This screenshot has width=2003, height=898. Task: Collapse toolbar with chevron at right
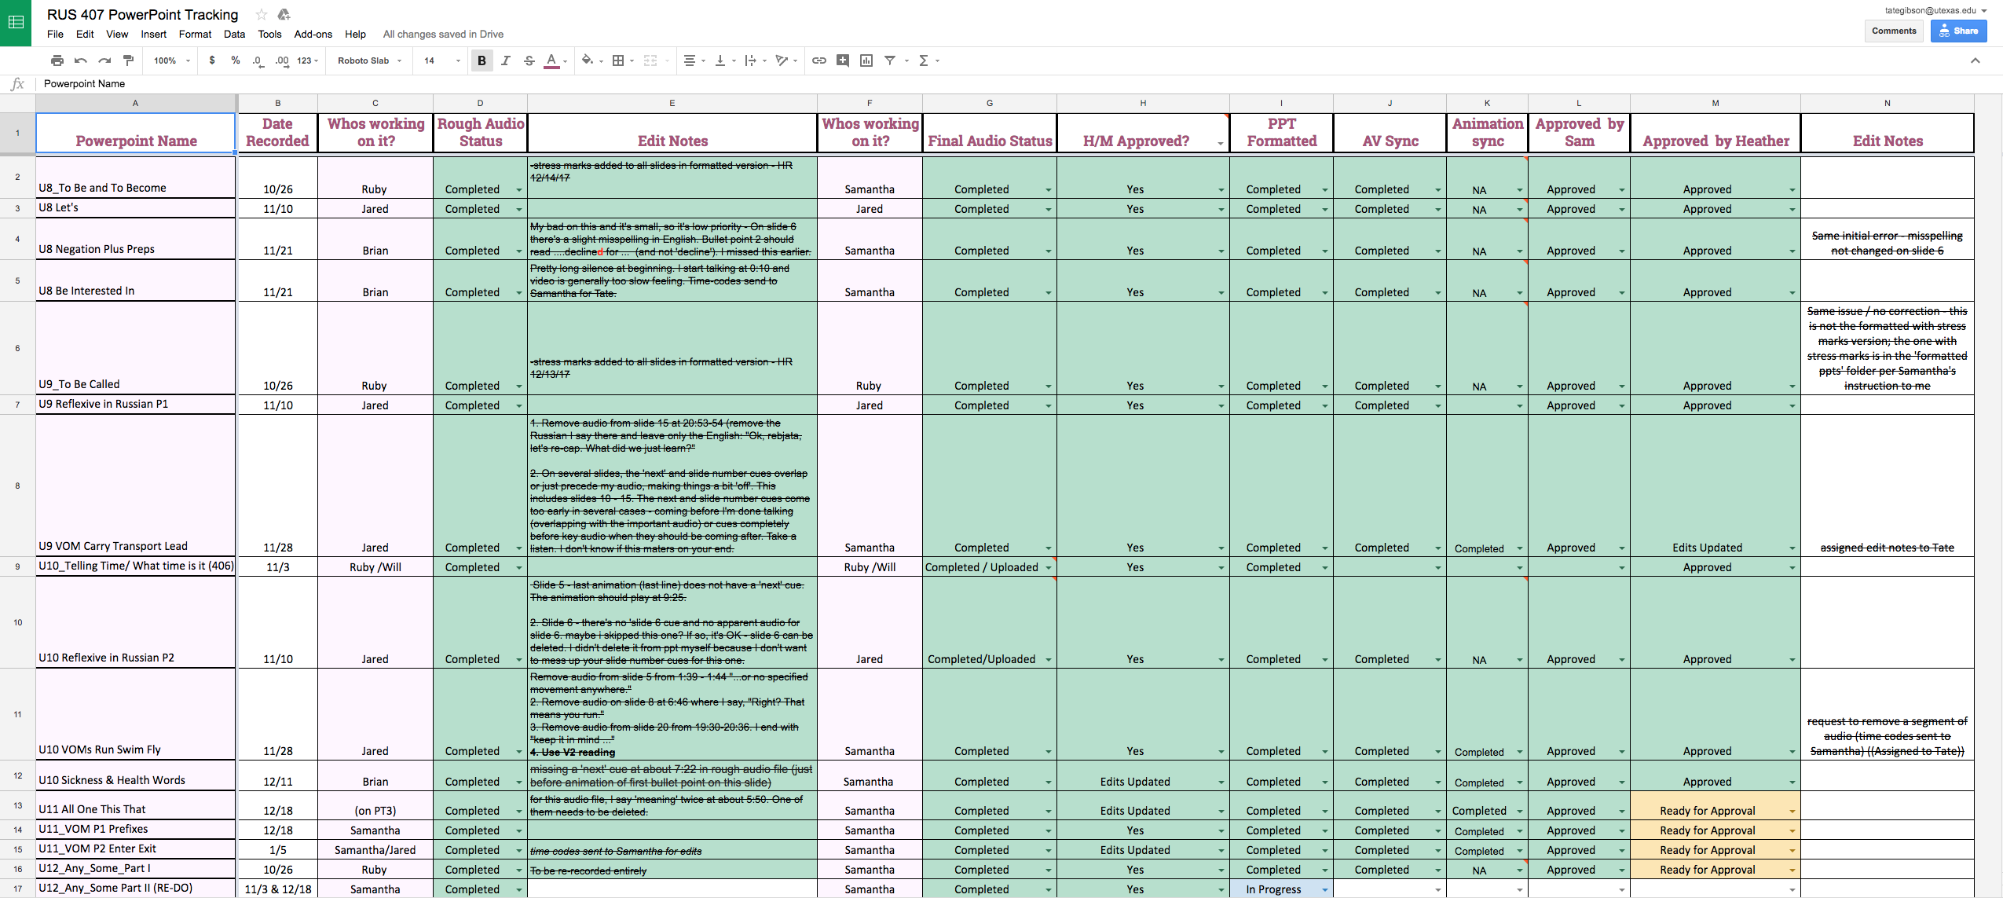(x=1975, y=60)
